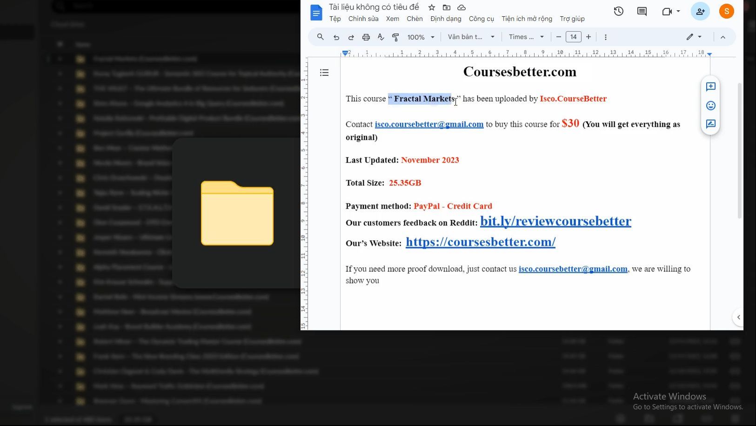The image size is (756, 426).
Task: Open the Tiện ích mở rộng menu
Action: [x=527, y=19]
